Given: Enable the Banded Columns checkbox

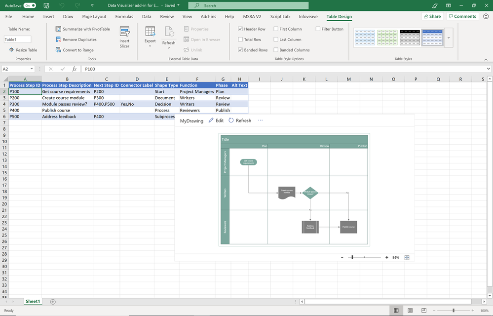Looking at the screenshot, I should tap(276, 50).
